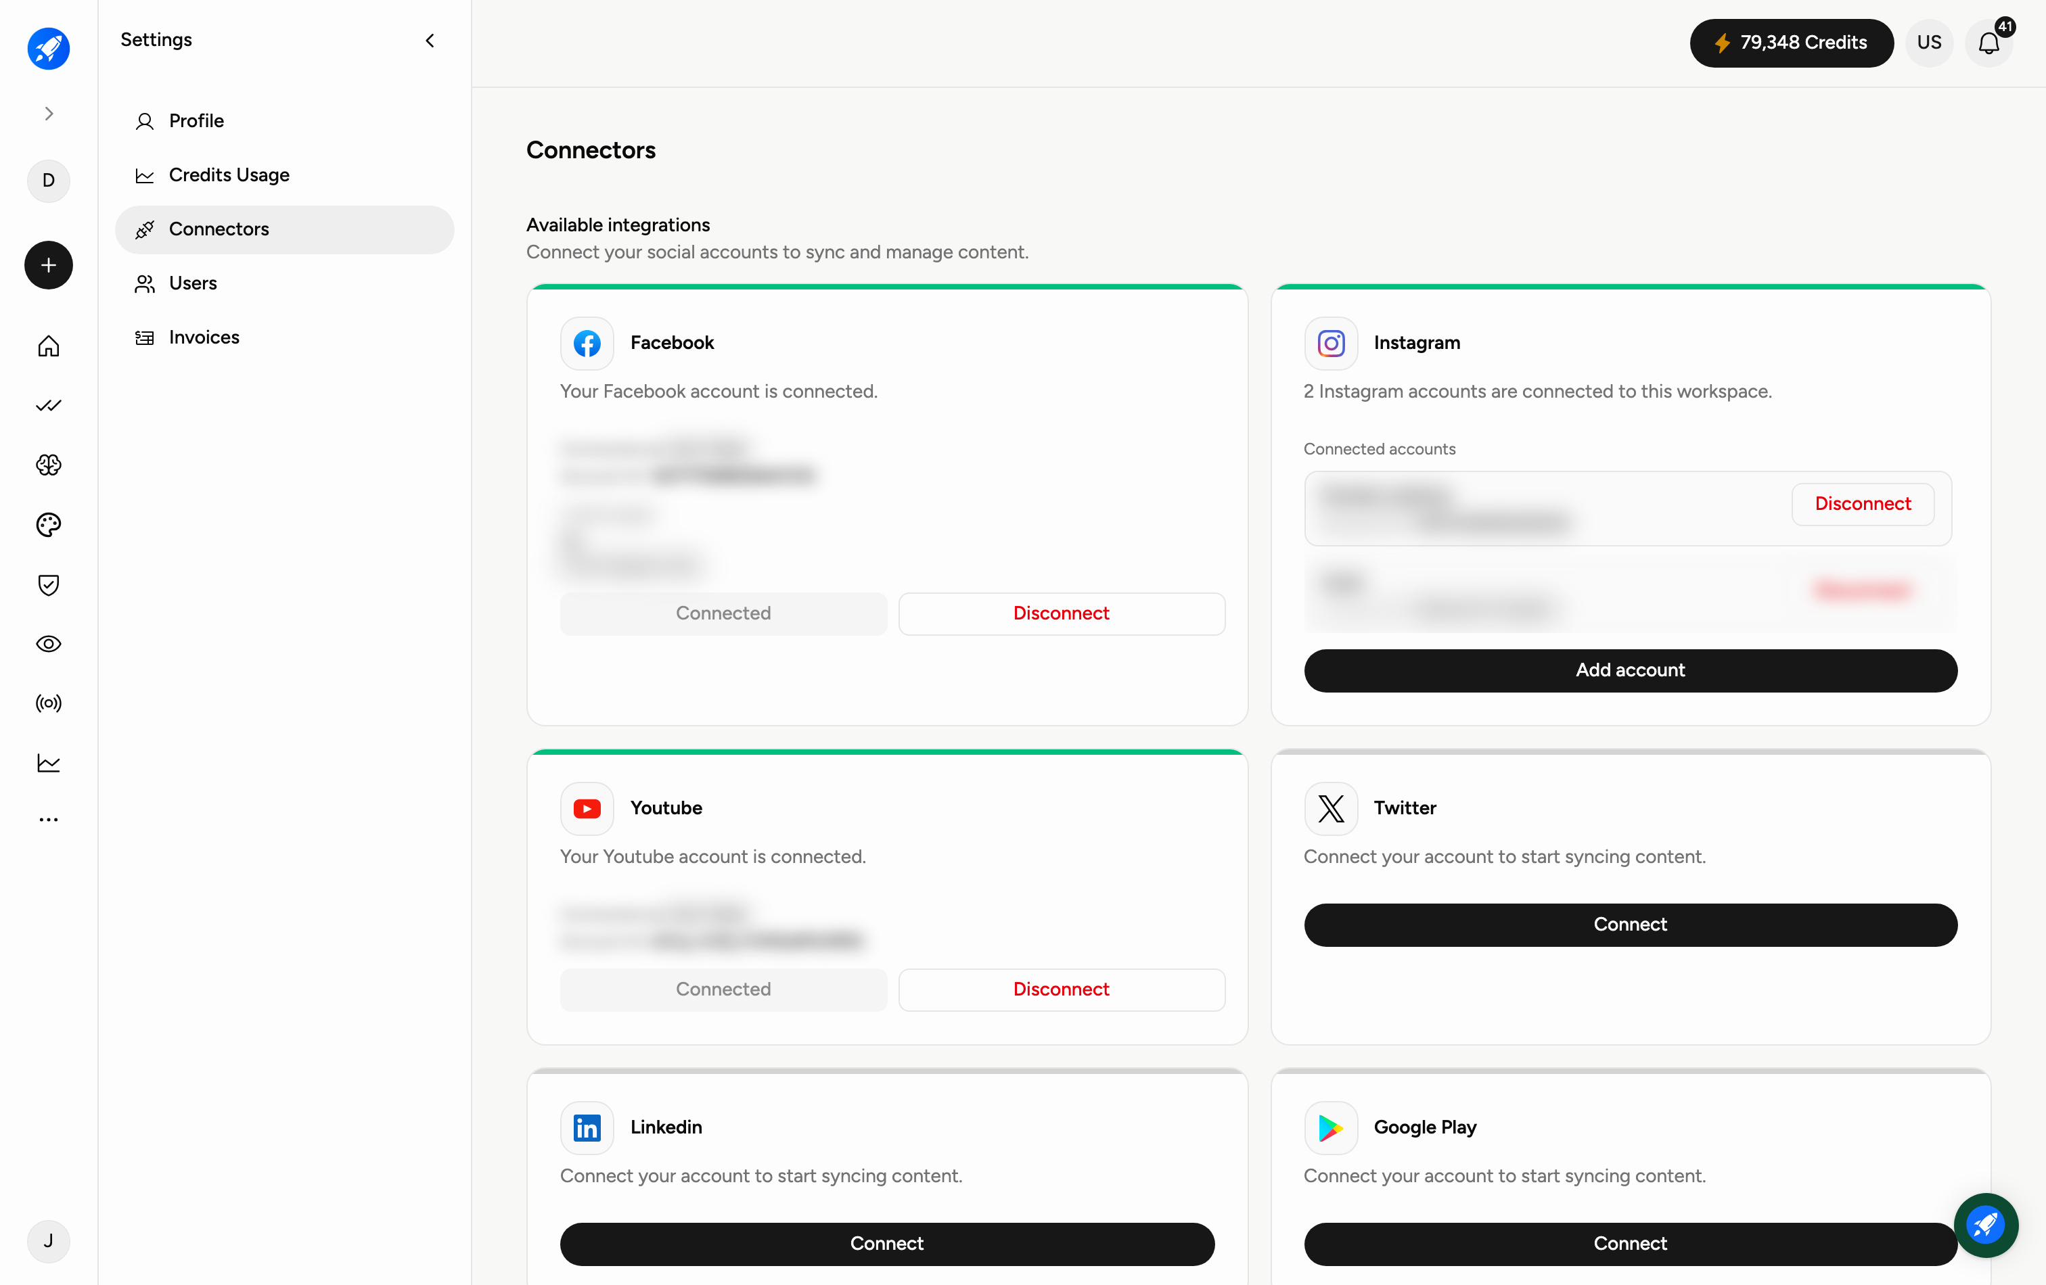Click the Profile person icon

click(x=144, y=122)
